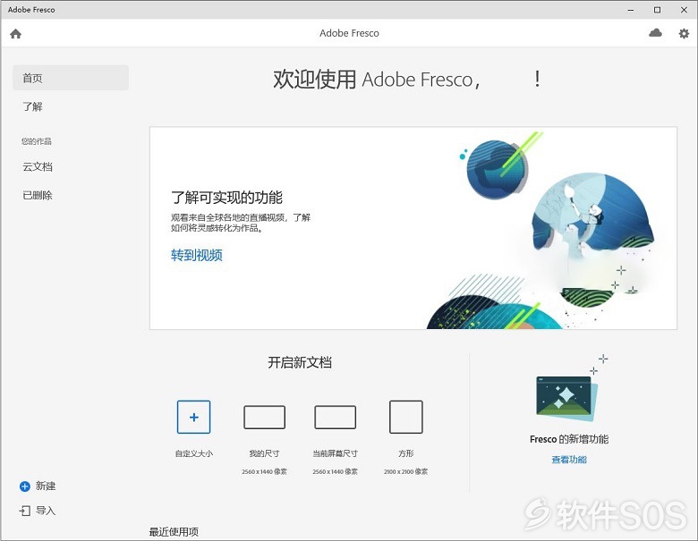The image size is (698, 541).
Task: Click the 方形 label
Action: pyautogui.click(x=406, y=453)
